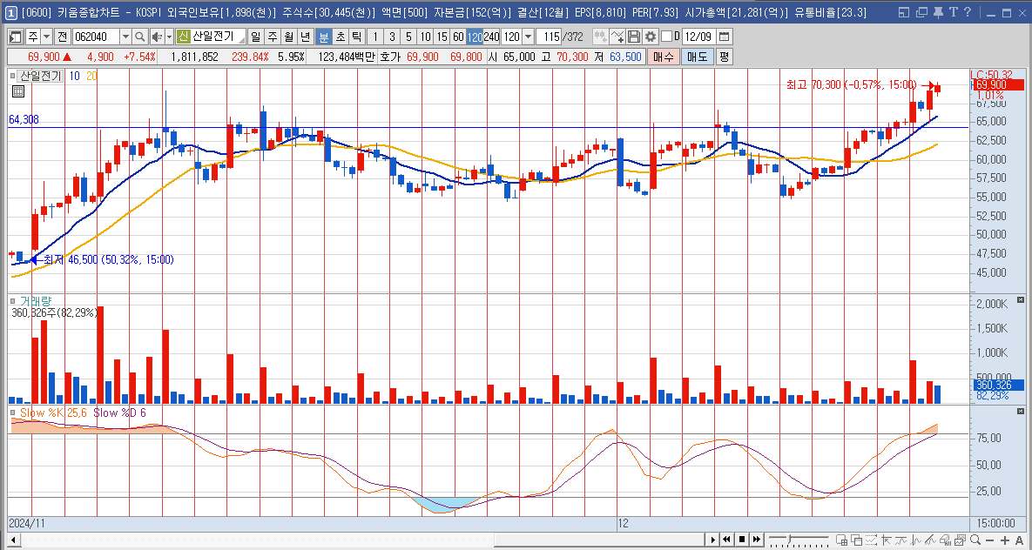Close the 거래량 volume panel with x
The width and height of the screenshot is (1032, 550).
point(1020,300)
